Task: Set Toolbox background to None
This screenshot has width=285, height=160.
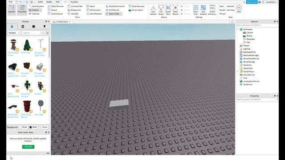Action: 44,127
